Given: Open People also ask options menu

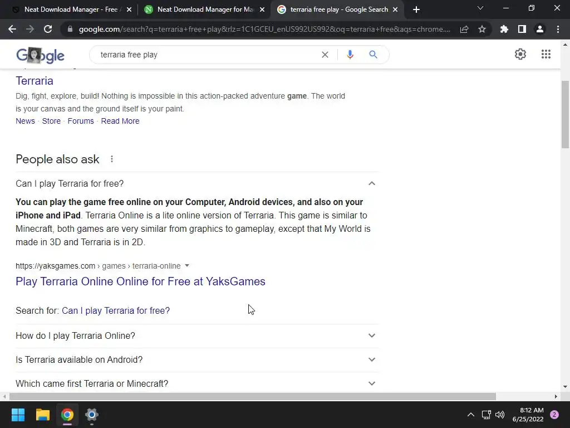Looking at the screenshot, I should [x=112, y=159].
